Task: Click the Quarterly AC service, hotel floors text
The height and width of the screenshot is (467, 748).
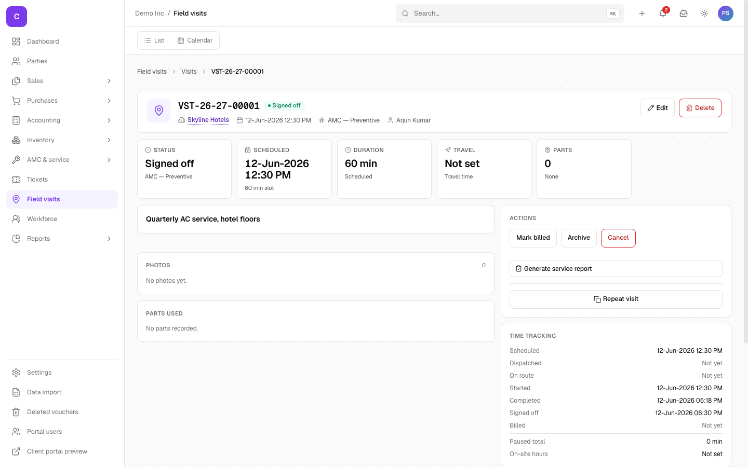Action: [x=203, y=219]
